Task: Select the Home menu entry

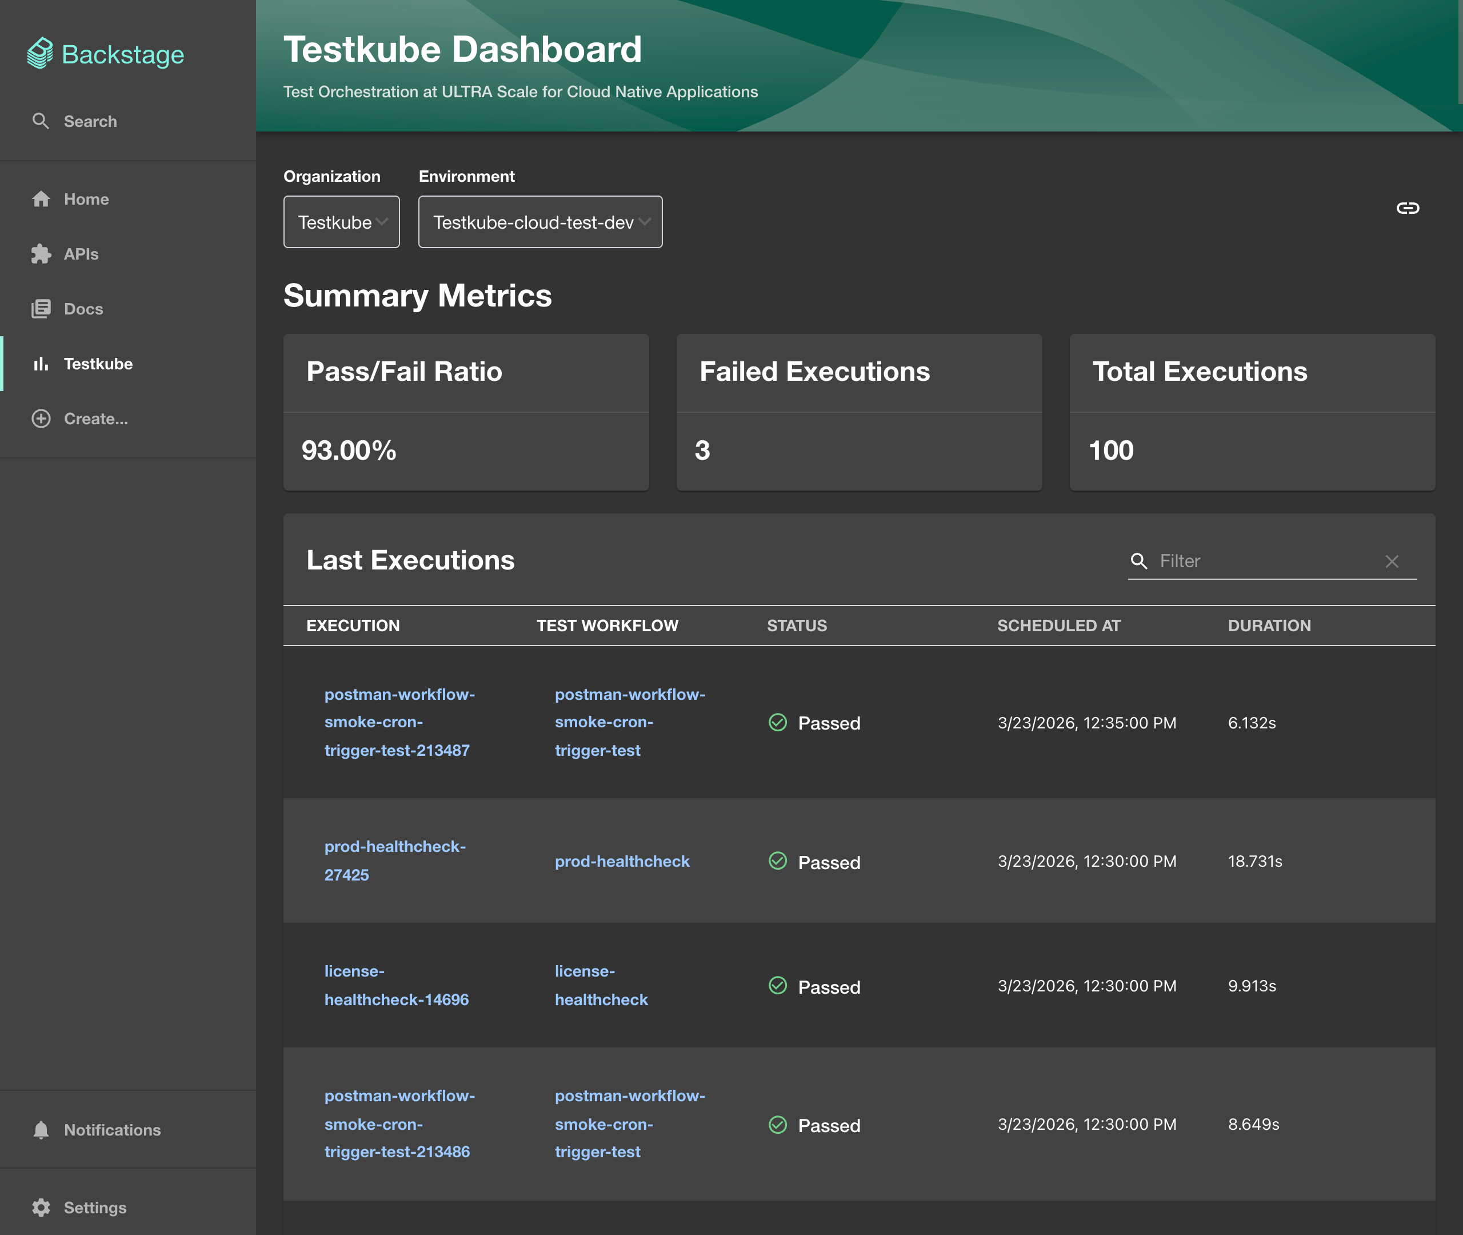Action: pyautogui.click(x=85, y=199)
